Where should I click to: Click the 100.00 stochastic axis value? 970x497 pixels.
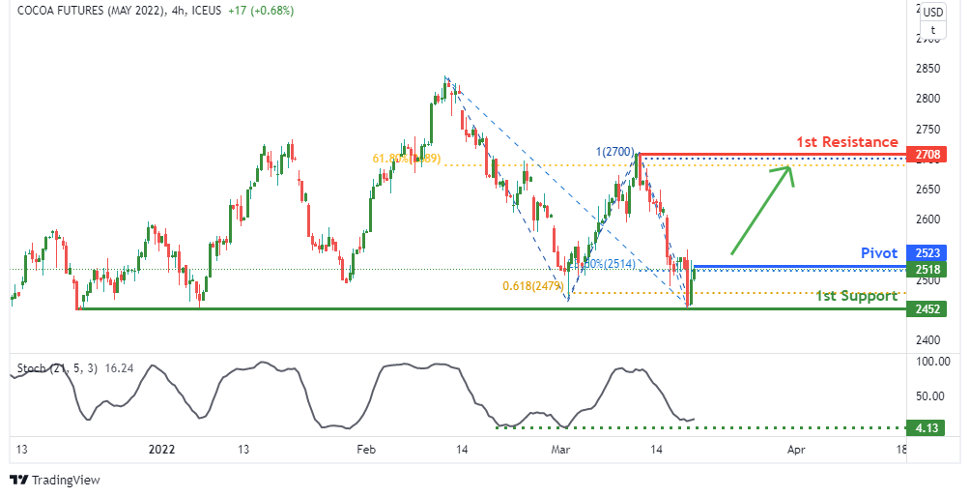click(x=932, y=362)
